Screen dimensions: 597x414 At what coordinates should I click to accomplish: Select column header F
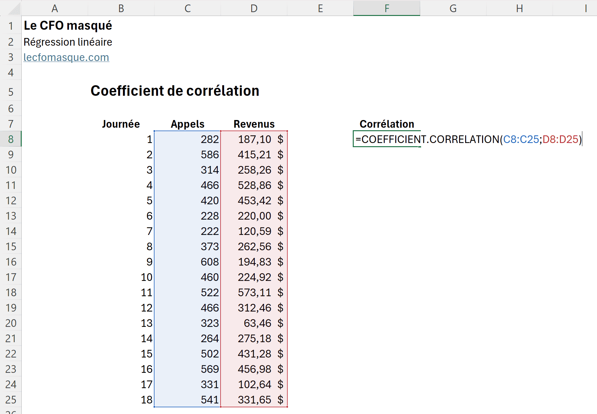(386, 8)
